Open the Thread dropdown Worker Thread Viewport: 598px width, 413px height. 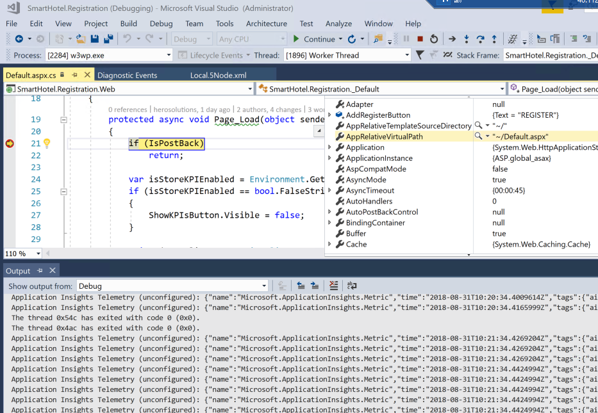coord(347,55)
